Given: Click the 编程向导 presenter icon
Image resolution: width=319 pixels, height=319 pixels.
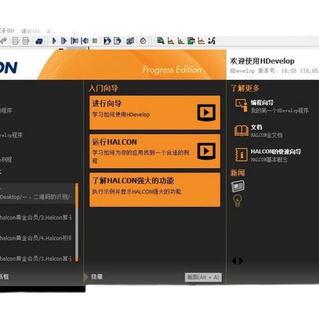Looking at the screenshot, I should tap(241, 105).
